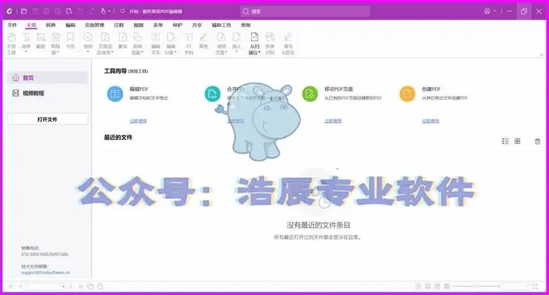Screen dimensions: 549x295
Task: Click the Open File (打开文件) button
Action: pyautogui.click(x=47, y=119)
